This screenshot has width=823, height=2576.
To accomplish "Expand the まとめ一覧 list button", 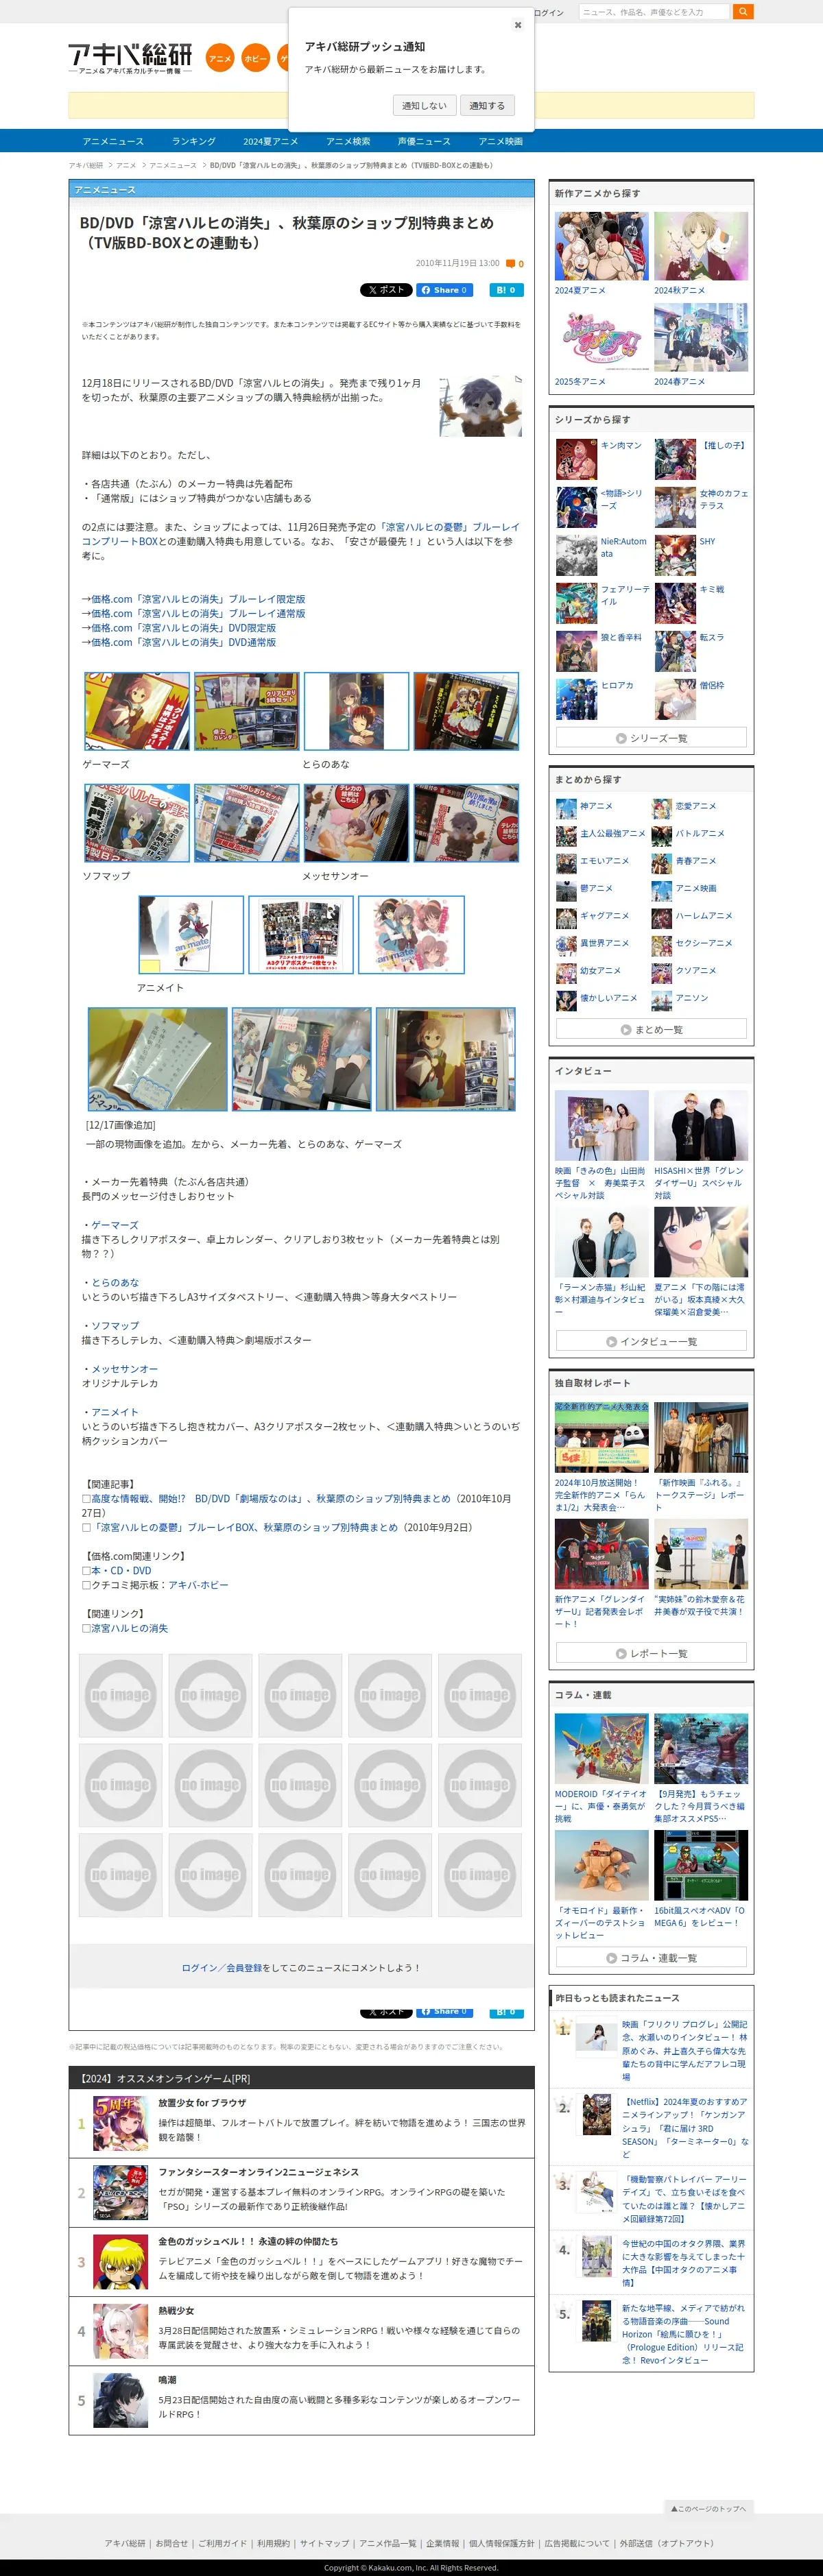I will coord(651,1029).
